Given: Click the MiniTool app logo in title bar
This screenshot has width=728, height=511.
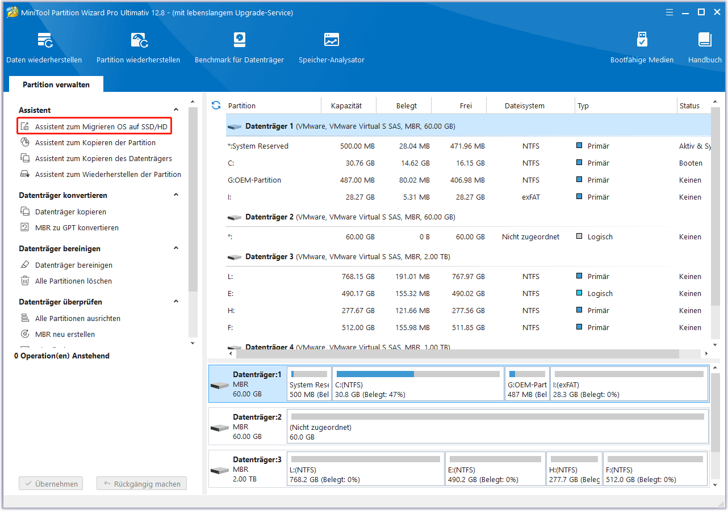Looking at the screenshot, I should 12,12.
